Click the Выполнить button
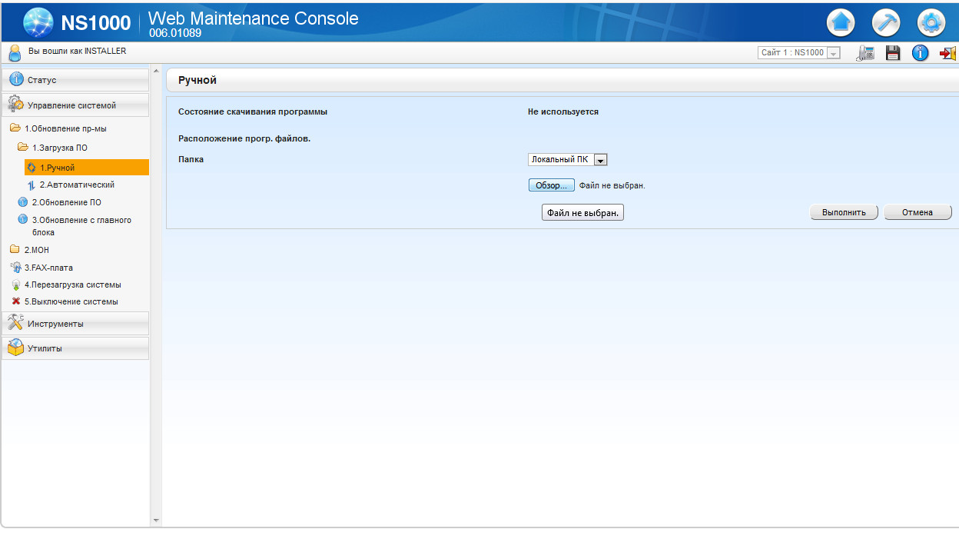This screenshot has width=959, height=559. (844, 212)
